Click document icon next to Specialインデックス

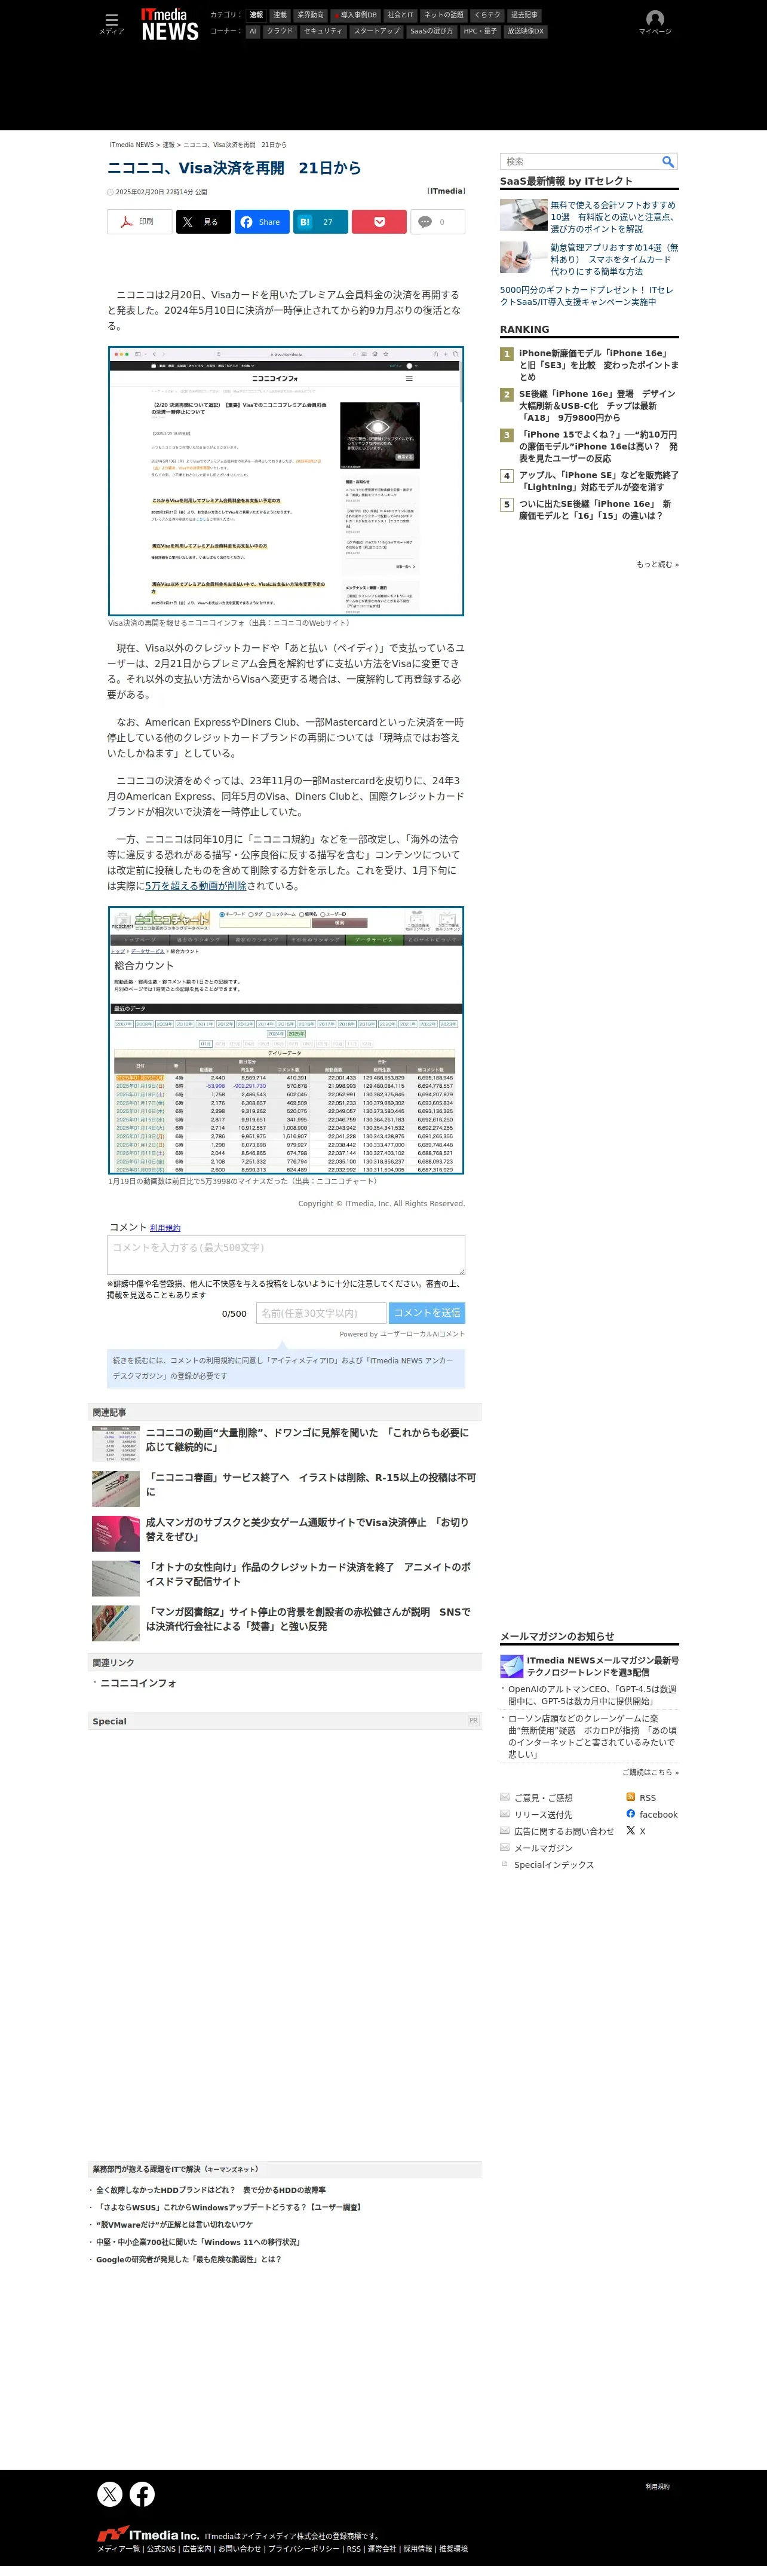(505, 1864)
